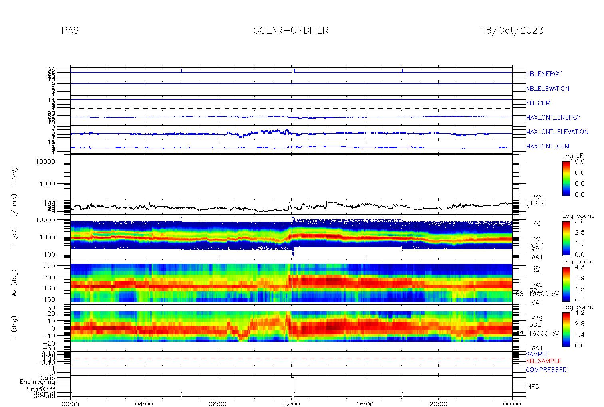Click the 4.3 value on count legend

pos(580,267)
